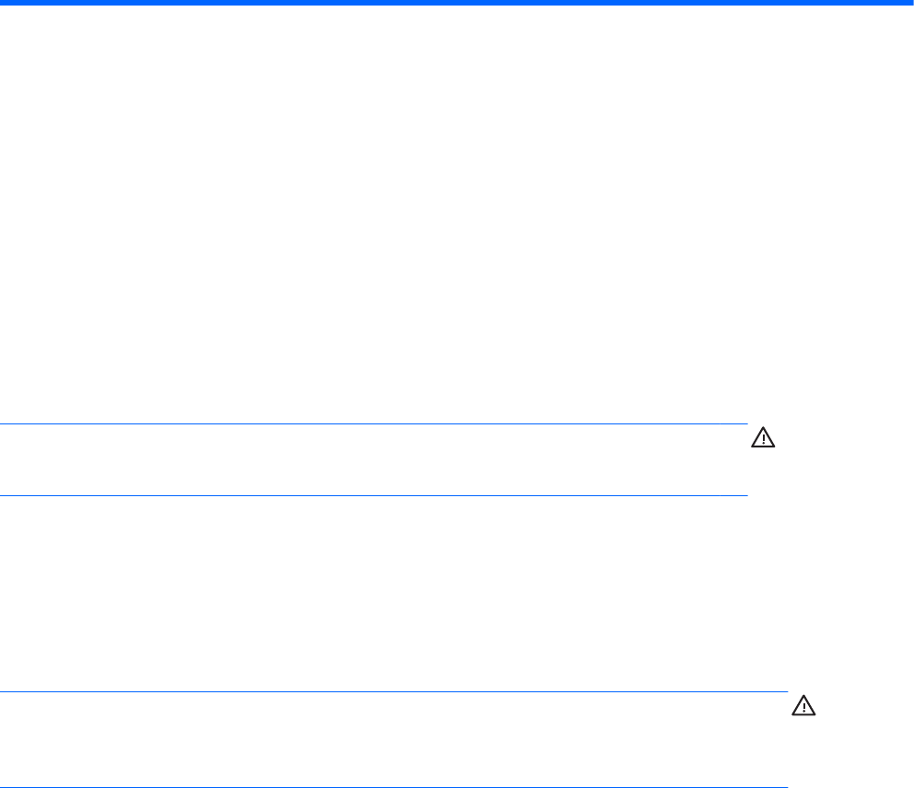
Task: Click left end of lower caution box's top line
Action: [x=3, y=691]
